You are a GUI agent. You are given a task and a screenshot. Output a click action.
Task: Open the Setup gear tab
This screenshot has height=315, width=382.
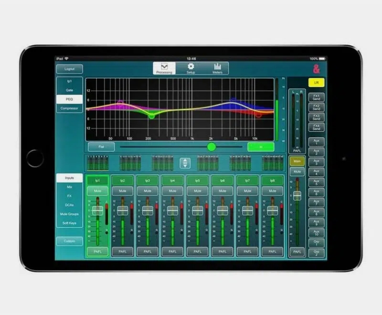click(x=191, y=68)
